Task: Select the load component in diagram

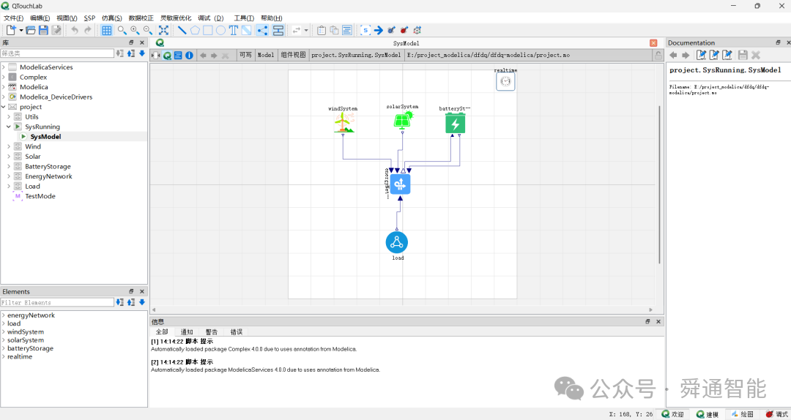Action: coord(397,242)
